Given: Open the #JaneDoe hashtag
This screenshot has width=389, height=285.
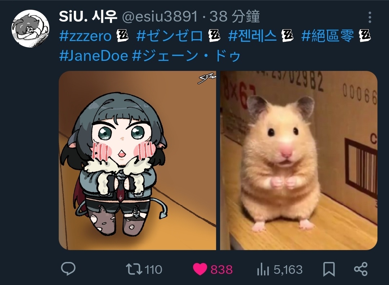Looking at the screenshot, I should (x=94, y=55).
